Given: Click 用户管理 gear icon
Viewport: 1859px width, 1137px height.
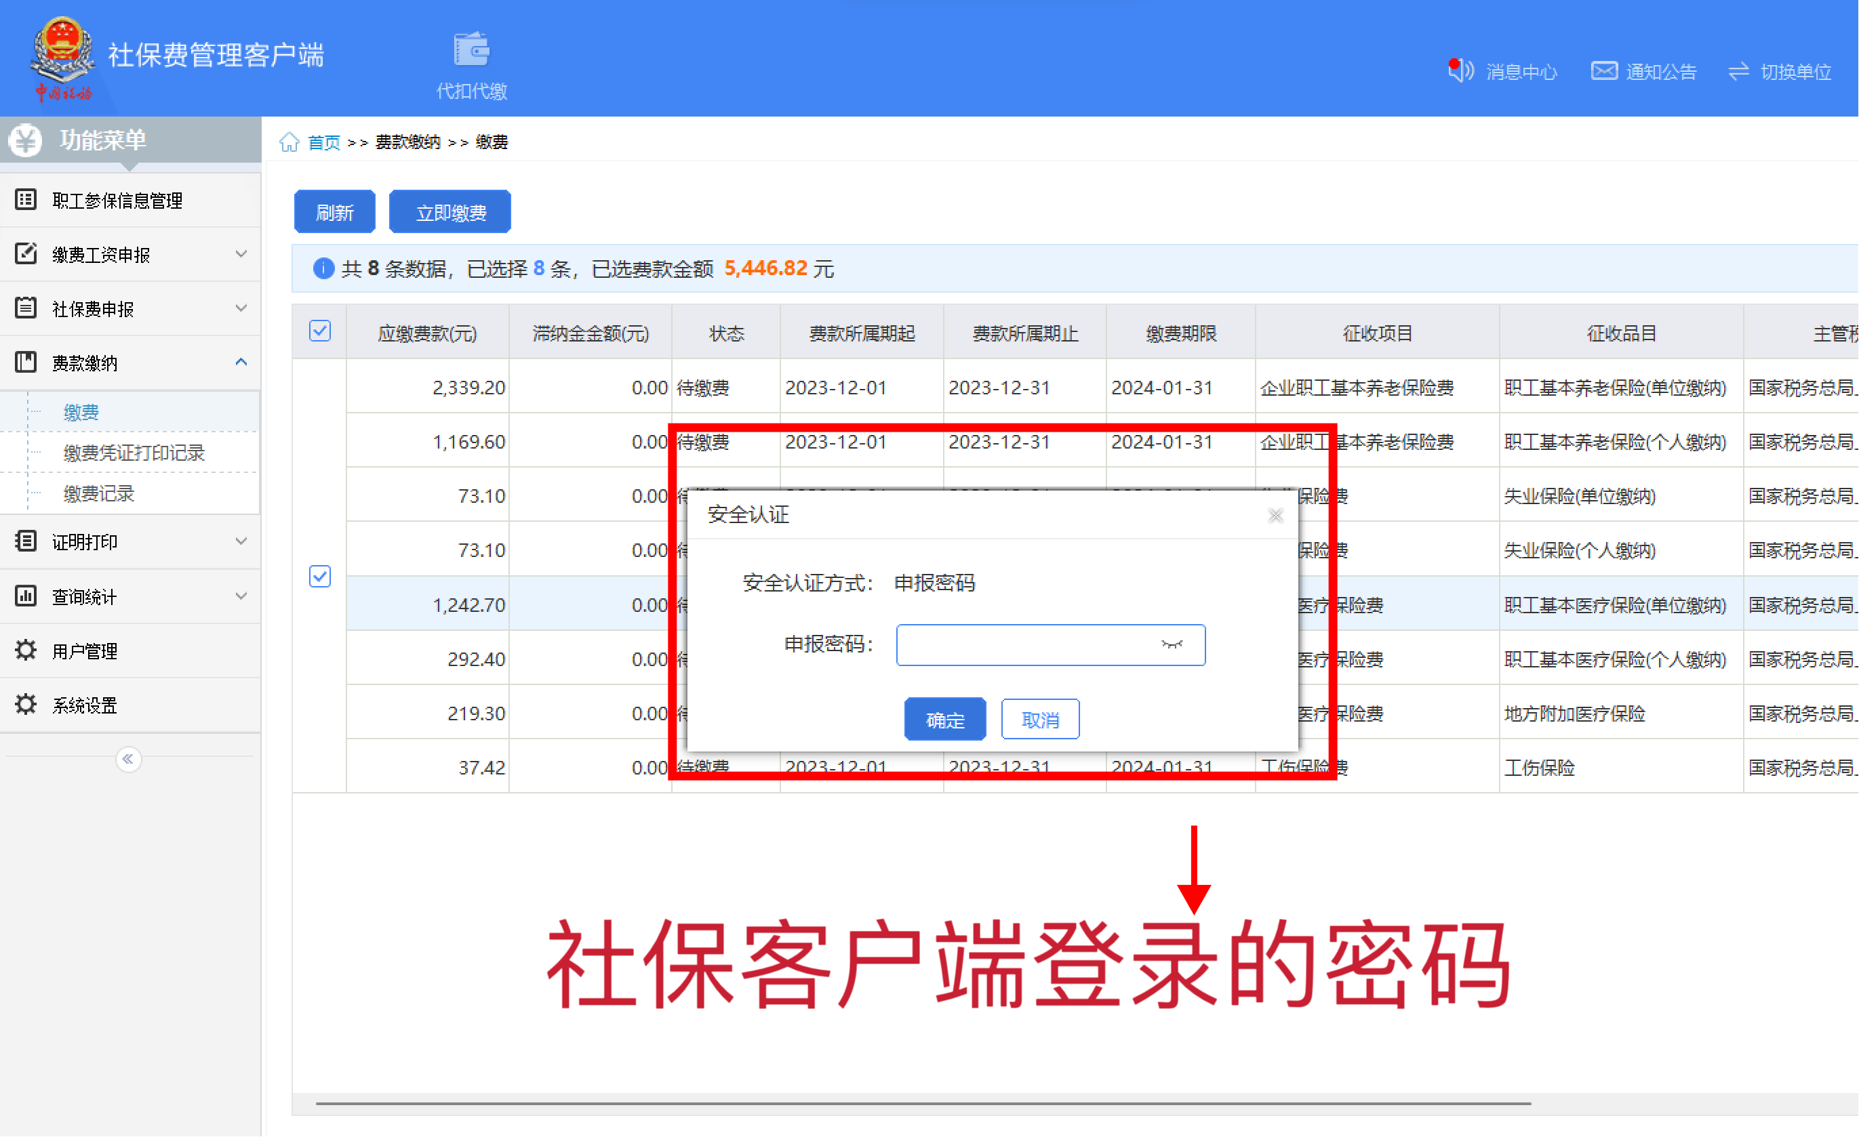Looking at the screenshot, I should click(x=26, y=650).
